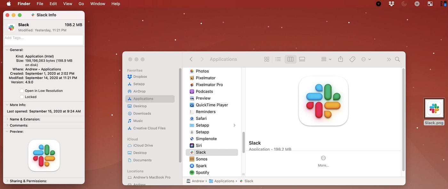Expand the Name & Extension section
This screenshot has width=448, height=189.
[x=7, y=119]
